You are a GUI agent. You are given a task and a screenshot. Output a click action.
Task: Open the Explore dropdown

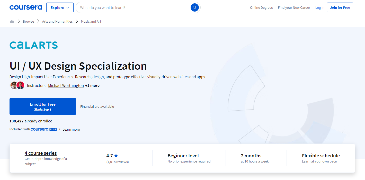point(60,7)
